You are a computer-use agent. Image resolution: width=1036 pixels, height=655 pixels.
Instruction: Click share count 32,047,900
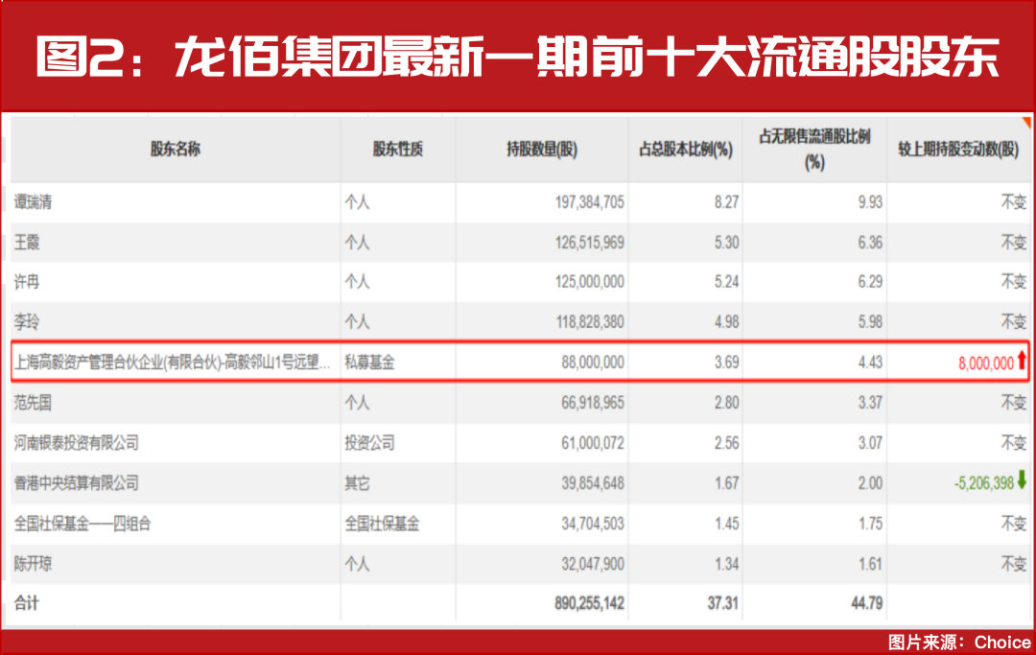[593, 564]
